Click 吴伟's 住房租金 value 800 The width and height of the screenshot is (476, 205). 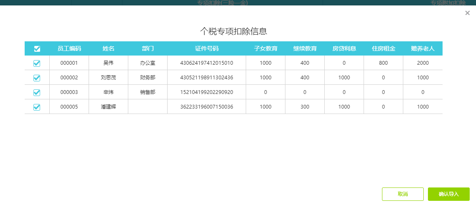point(383,63)
